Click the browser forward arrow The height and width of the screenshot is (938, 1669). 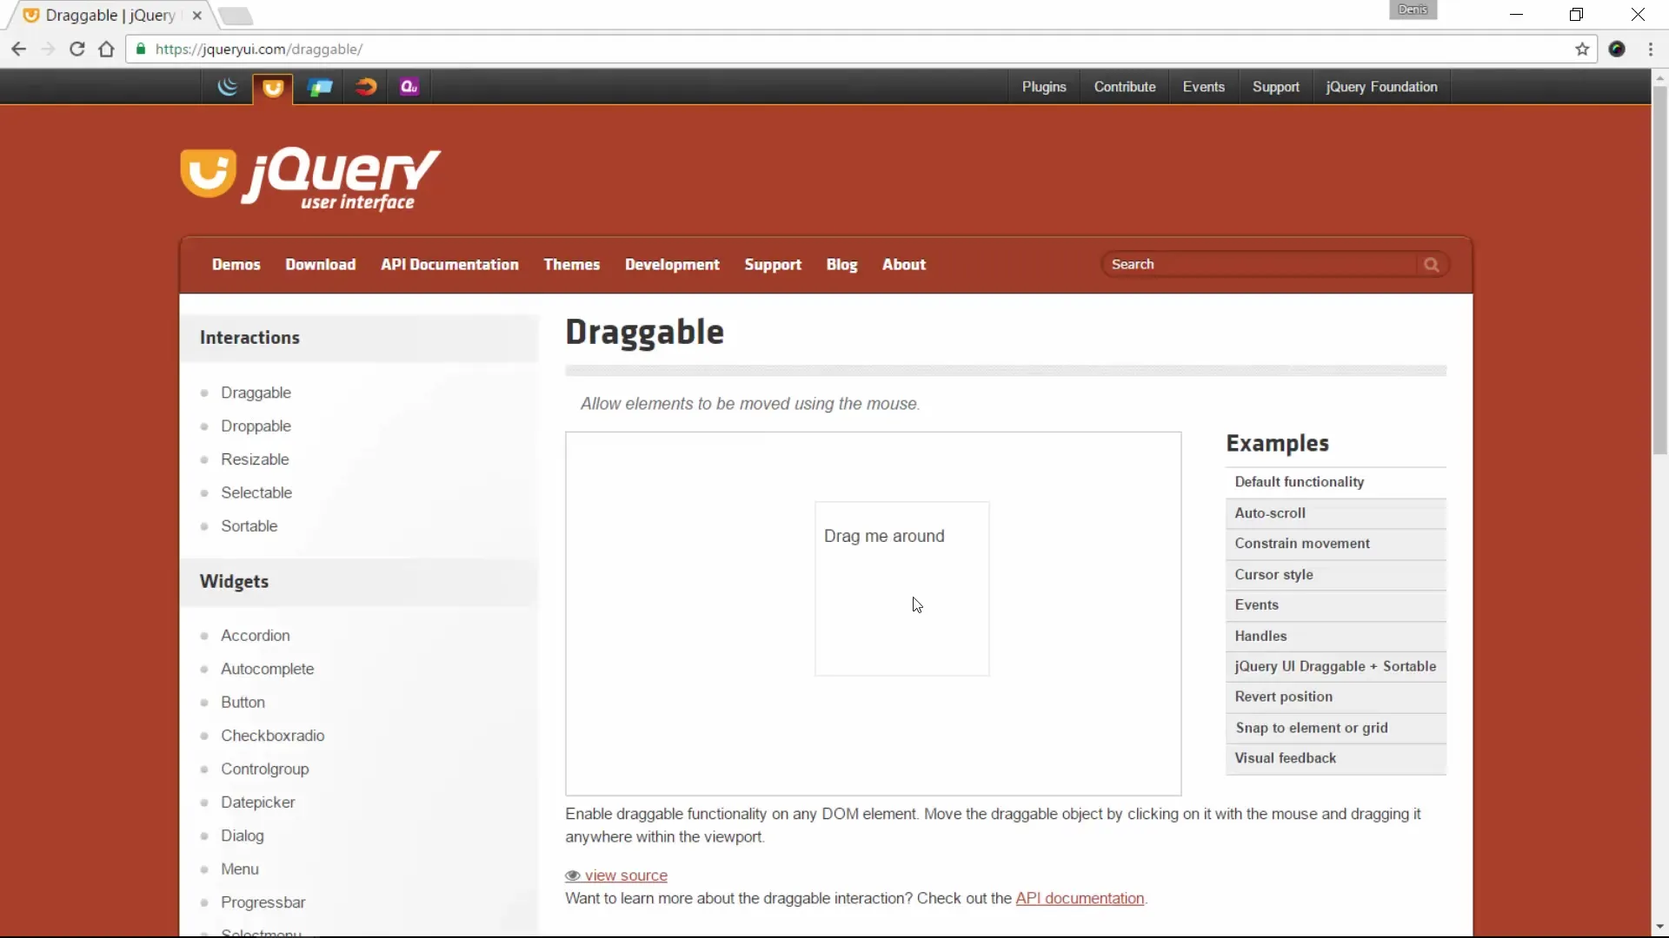click(48, 50)
